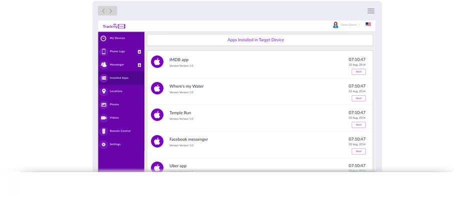Click the browser back arrow

[103, 11]
